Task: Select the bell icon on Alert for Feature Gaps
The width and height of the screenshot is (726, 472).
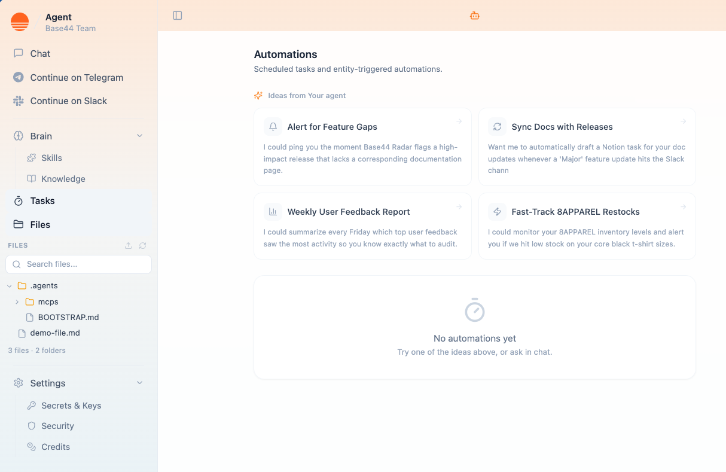Action: tap(273, 126)
